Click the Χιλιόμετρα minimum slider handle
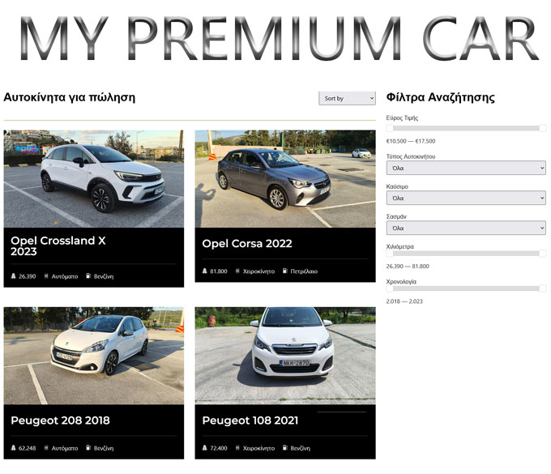This screenshot has height=474, width=551. 390,254
